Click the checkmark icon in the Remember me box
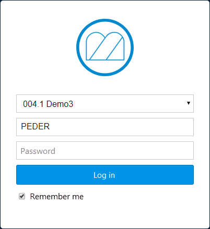Viewport: 210px width, 229px height. (x=22, y=196)
